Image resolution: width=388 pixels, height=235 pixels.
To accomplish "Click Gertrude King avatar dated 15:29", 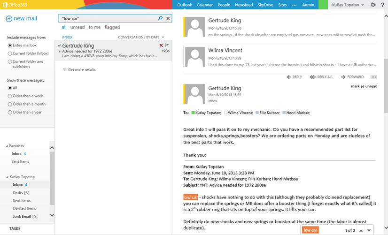I will coord(194,94).
